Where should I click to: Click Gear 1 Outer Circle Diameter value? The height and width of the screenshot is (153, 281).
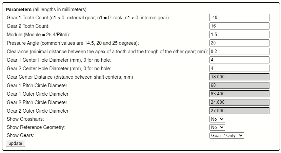pos(239,94)
